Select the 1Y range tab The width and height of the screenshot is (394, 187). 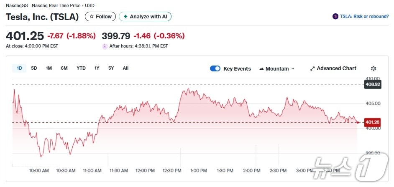coord(97,68)
